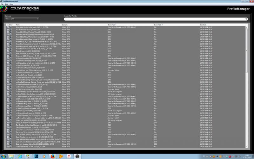The height and width of the screenshot is (159, 254).
Task: Toggle checkbox for 'December 17 pm snow iso1250'
Action: (8, 130)
